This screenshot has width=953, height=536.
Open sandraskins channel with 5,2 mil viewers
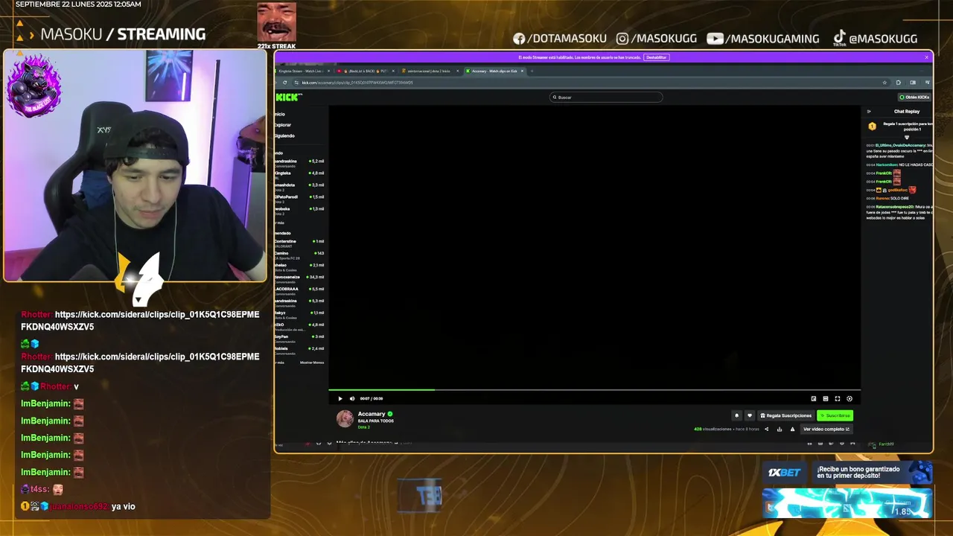coord(299,162)
